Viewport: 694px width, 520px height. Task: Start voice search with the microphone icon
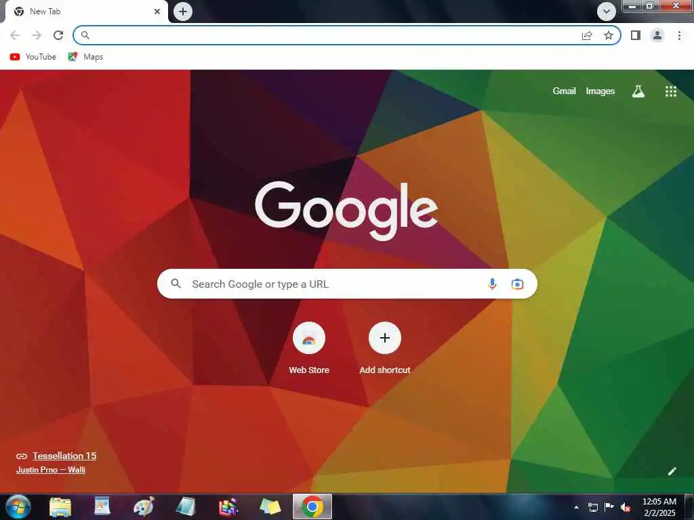pyautogui.click(x=492, y=284)
